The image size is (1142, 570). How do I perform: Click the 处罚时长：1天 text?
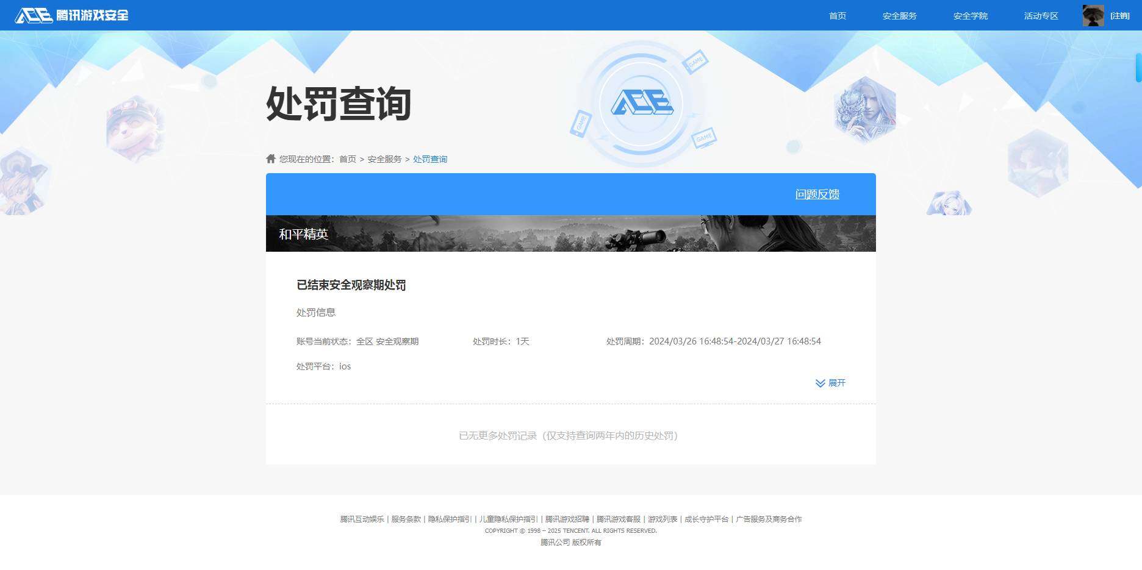click(501, 341)
